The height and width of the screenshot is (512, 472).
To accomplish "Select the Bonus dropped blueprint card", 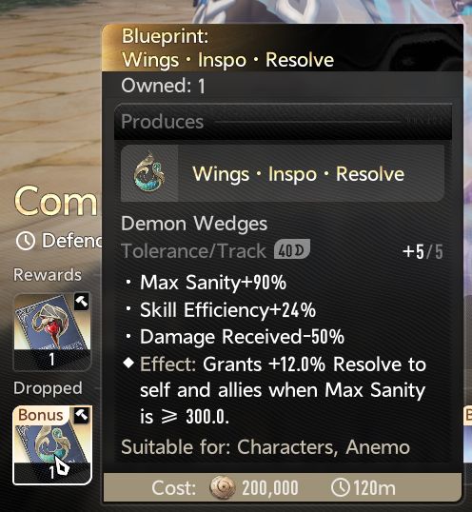I will (x=52, y=444).
